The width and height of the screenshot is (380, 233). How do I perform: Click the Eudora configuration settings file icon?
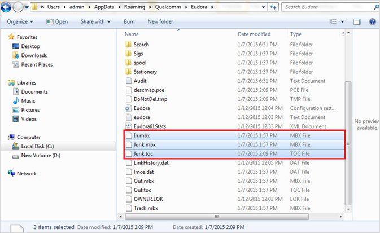128,108
